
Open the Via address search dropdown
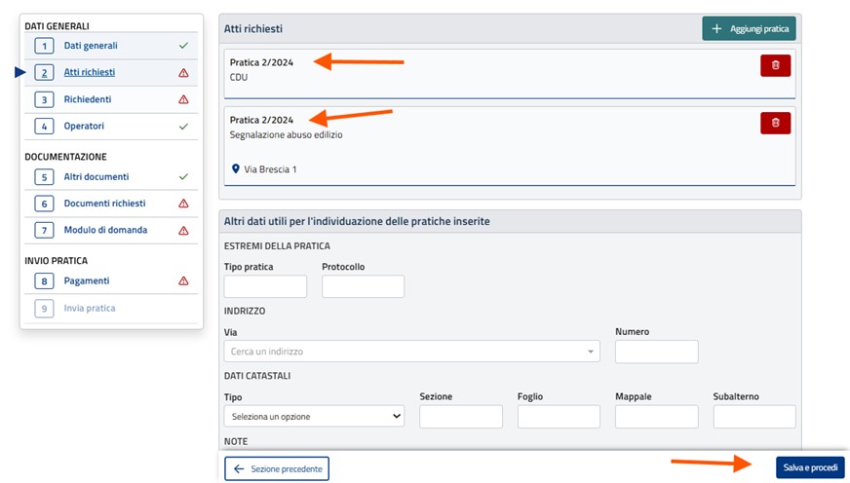click(411, 352)
